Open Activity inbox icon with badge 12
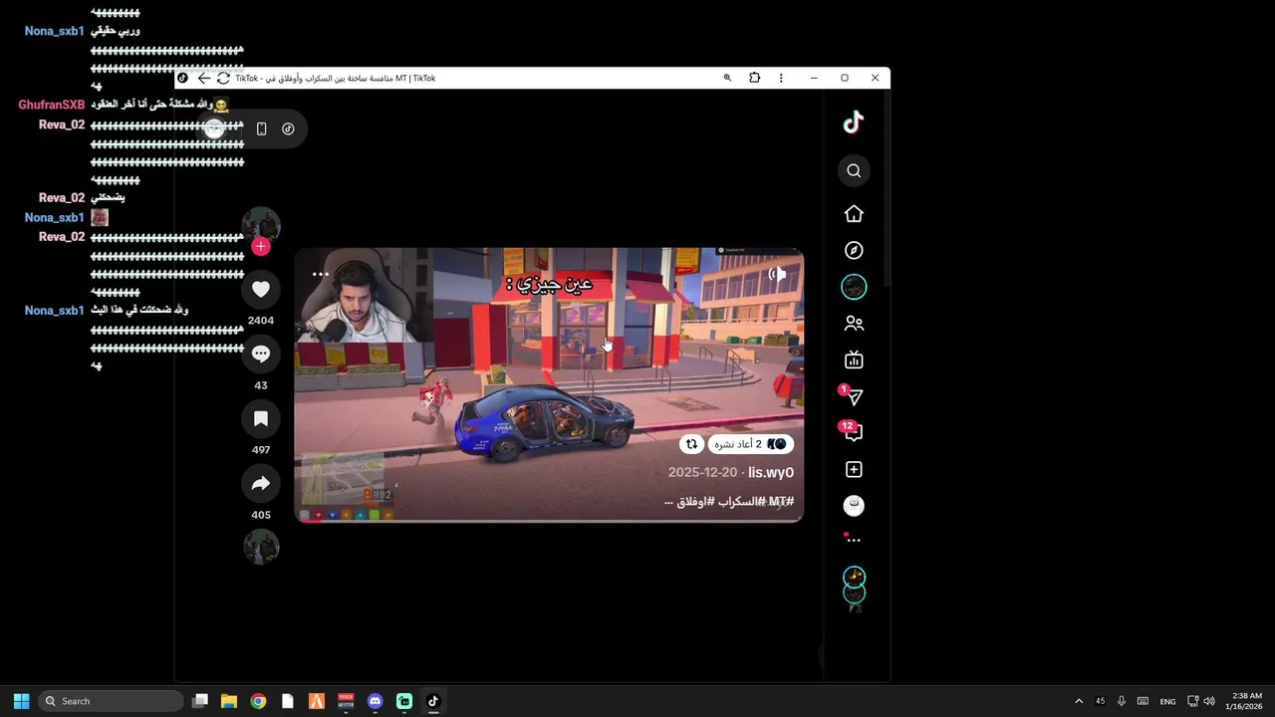The image size is (1275, 717). [x=853, y=432]
